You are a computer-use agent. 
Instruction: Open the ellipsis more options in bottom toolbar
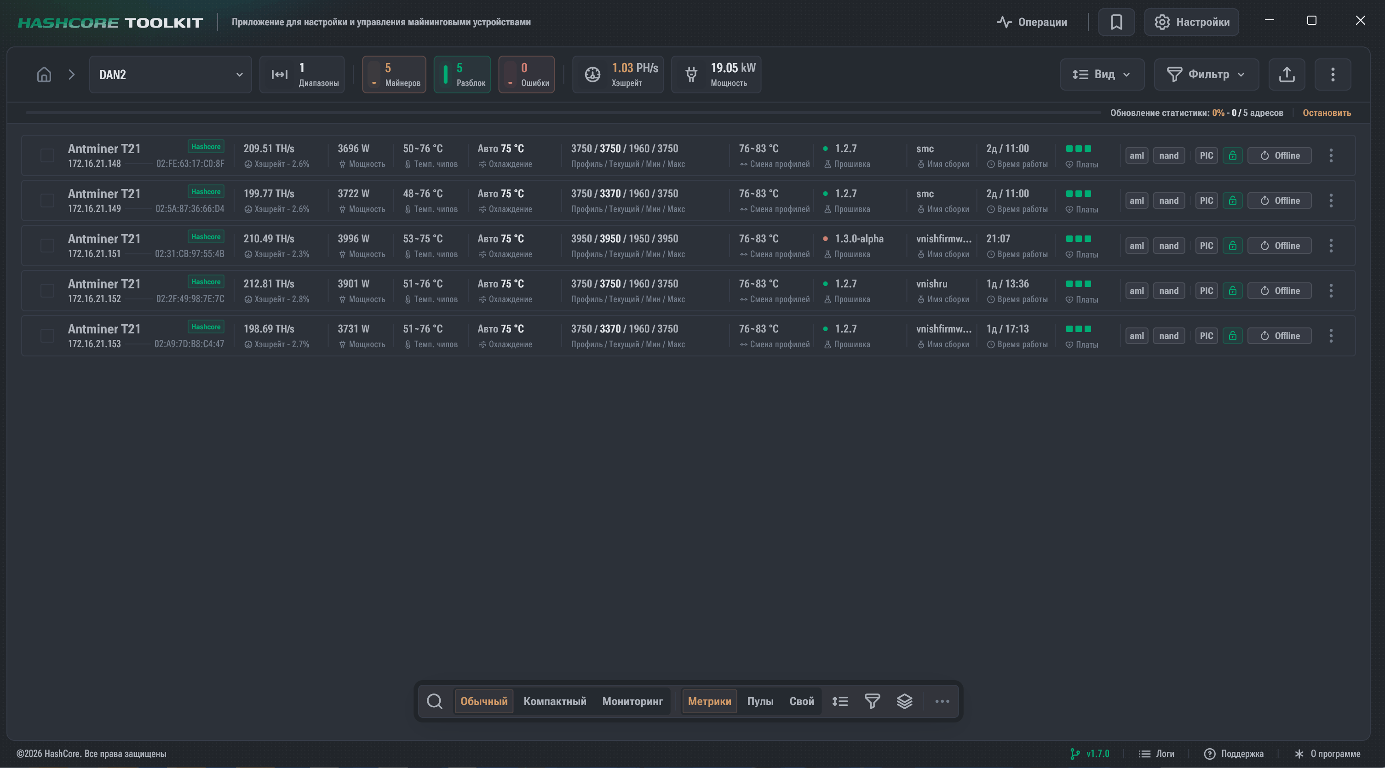(942, 701)
